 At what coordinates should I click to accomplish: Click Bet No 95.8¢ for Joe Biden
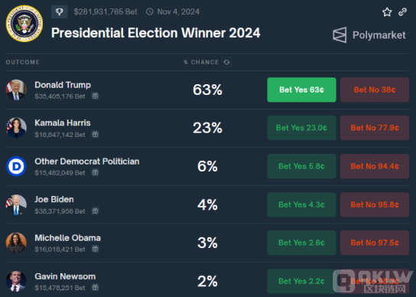375,205
